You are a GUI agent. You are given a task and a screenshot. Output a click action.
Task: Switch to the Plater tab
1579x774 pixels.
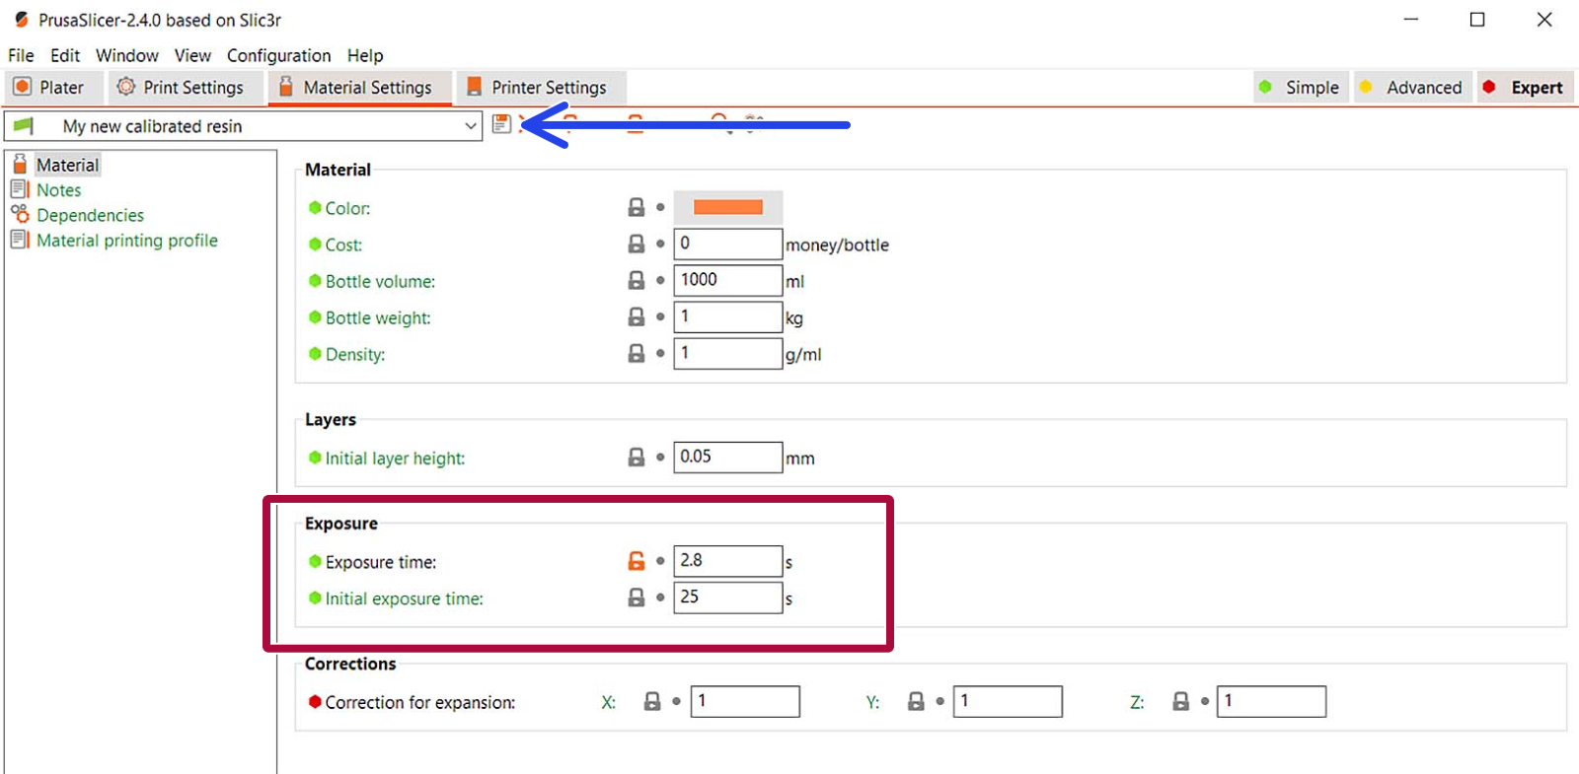click(51, 88)
